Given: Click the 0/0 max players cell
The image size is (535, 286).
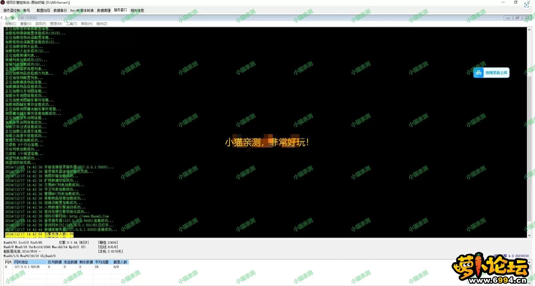Looking at the screenshot, I should click(116, 267).
